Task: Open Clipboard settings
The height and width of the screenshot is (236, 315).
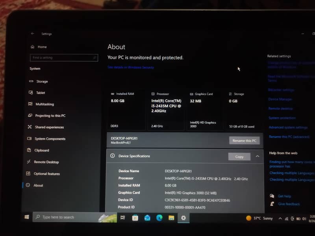Action: (x=42, y=150)
